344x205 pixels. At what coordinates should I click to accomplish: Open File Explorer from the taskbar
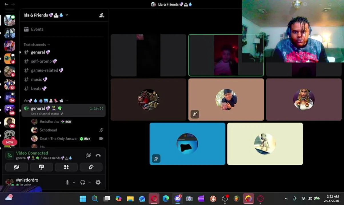coord(130,199)
